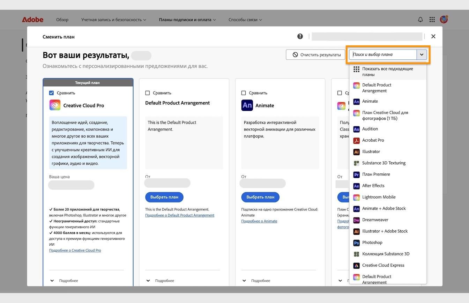Screen dimensions: 469x303
Task: Open the Планы подписки и оплата menu
Action: pyautogui.click(x=185, y=20)
